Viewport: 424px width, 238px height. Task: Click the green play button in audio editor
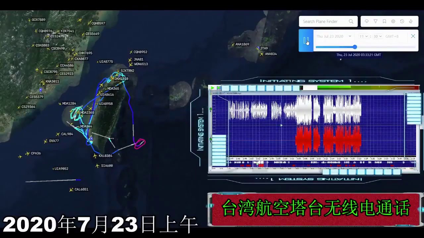coord(212,88)
